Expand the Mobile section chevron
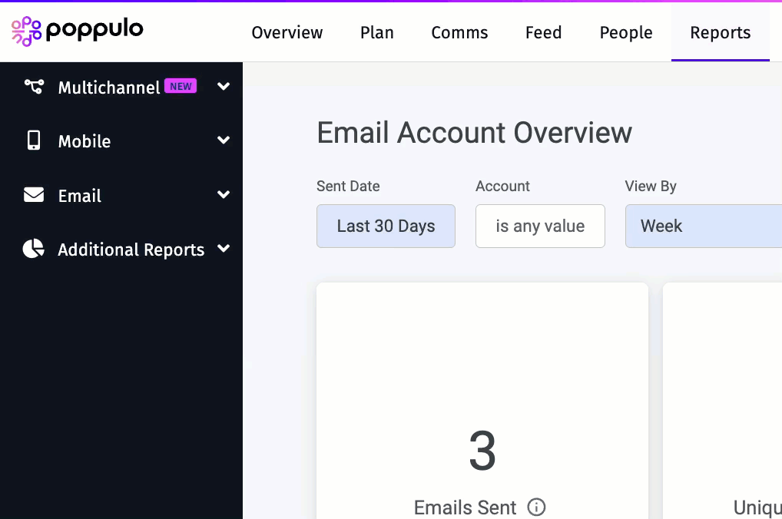Screen dimensions: 782x519 point(224,140)
